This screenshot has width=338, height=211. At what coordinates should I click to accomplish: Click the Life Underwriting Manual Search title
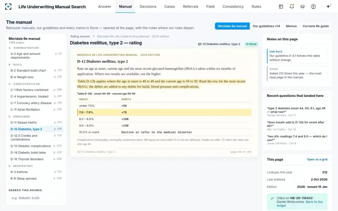(x=52, y=7)
